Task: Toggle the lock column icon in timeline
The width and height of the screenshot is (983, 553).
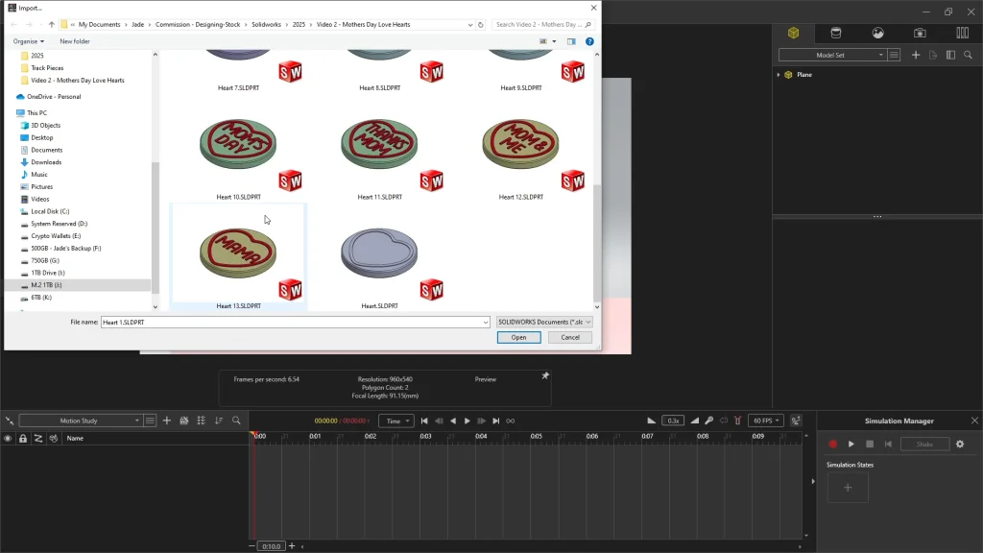Action: point(23,438)
